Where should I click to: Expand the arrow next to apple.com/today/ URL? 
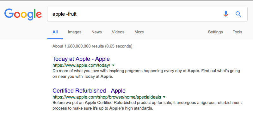pos(113,65)
